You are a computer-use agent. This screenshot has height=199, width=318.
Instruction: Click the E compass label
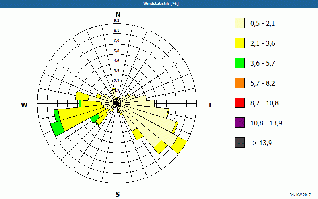211,105
